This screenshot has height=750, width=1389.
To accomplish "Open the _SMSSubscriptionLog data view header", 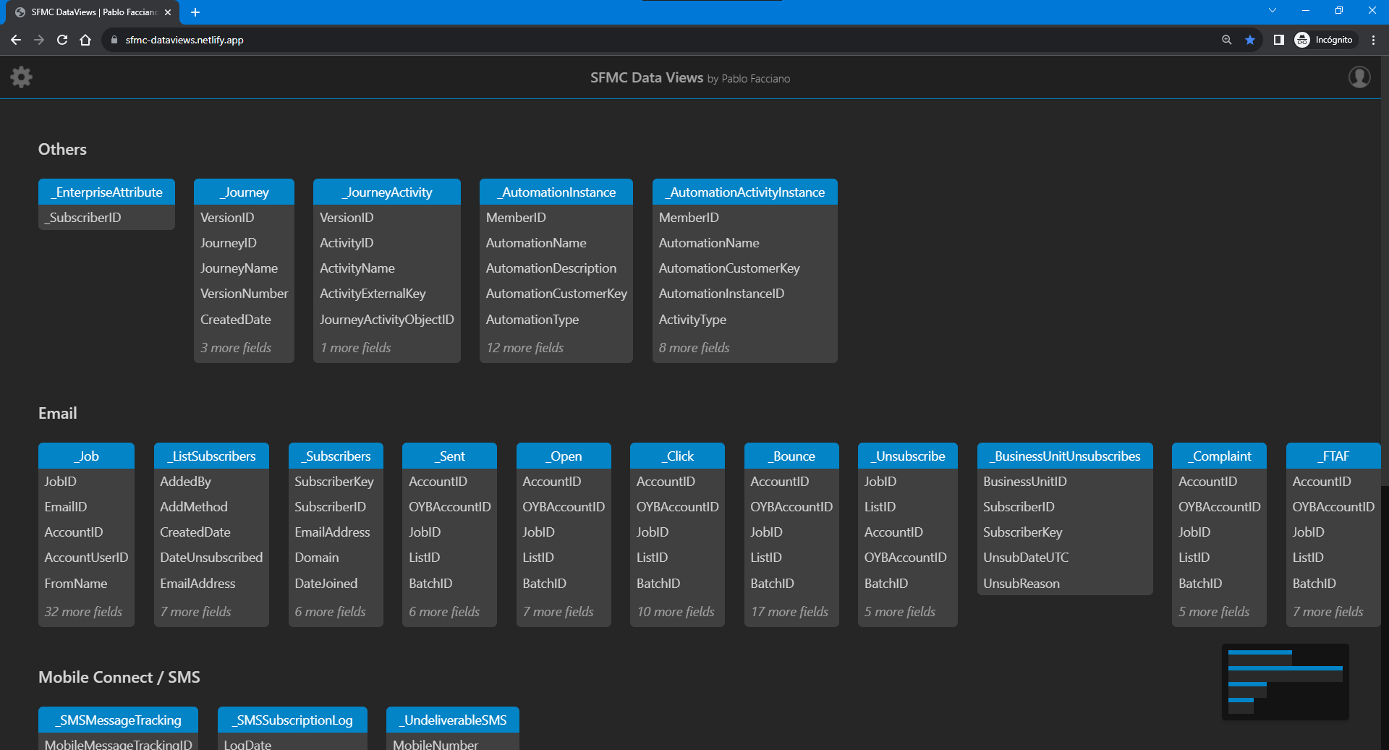I will coord(292,720).
